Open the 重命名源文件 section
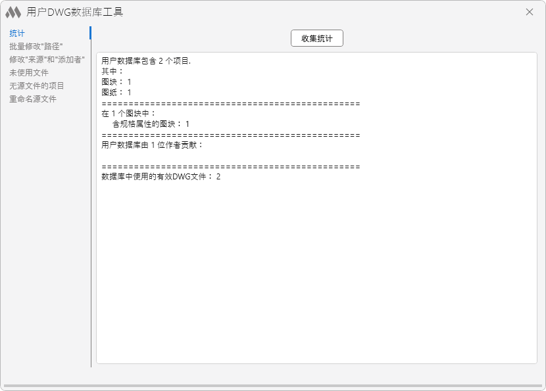Viewport: 546px width, 391px height. (33, 99)
